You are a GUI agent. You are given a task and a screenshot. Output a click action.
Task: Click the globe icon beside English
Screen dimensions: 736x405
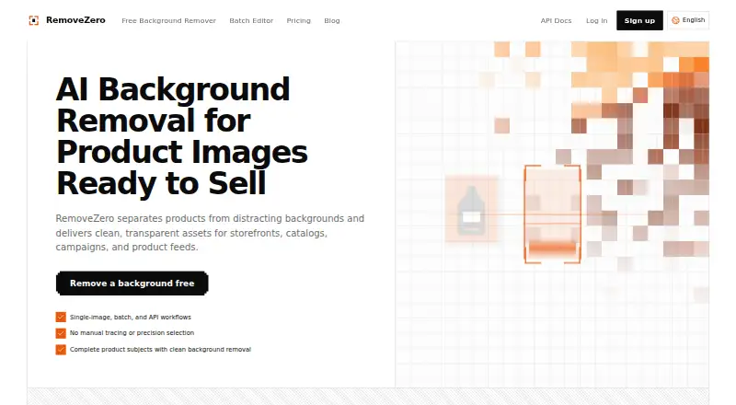click(675, 20)
